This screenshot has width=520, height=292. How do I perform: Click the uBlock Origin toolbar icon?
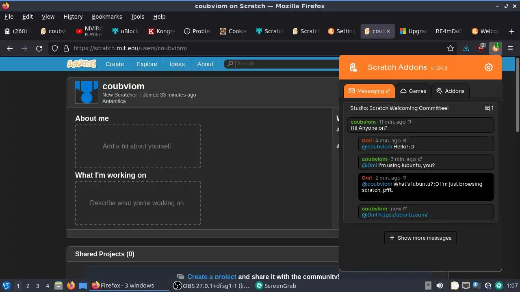481,48
